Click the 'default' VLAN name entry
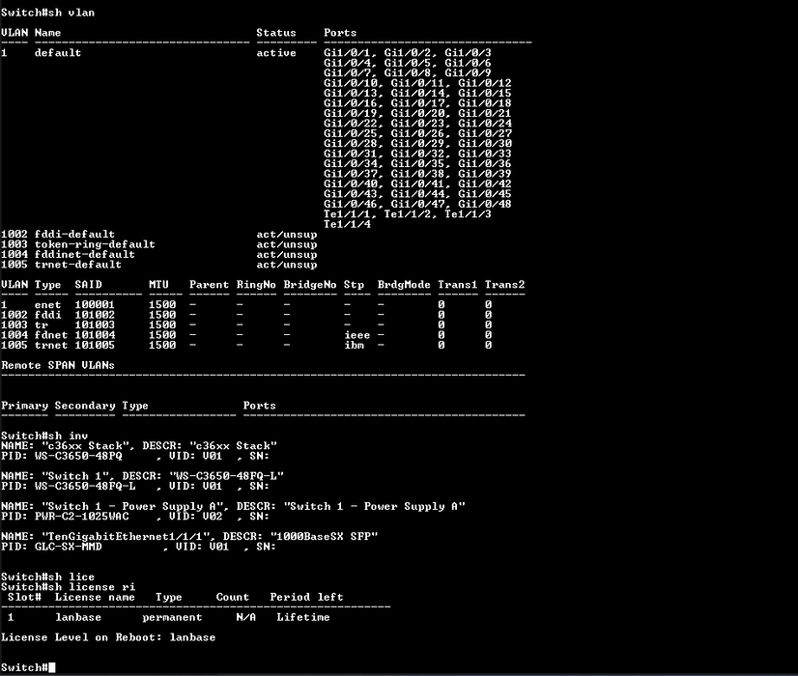Image resolution: width=798 pixels, height=676 pixels. [x=58, y=53]
